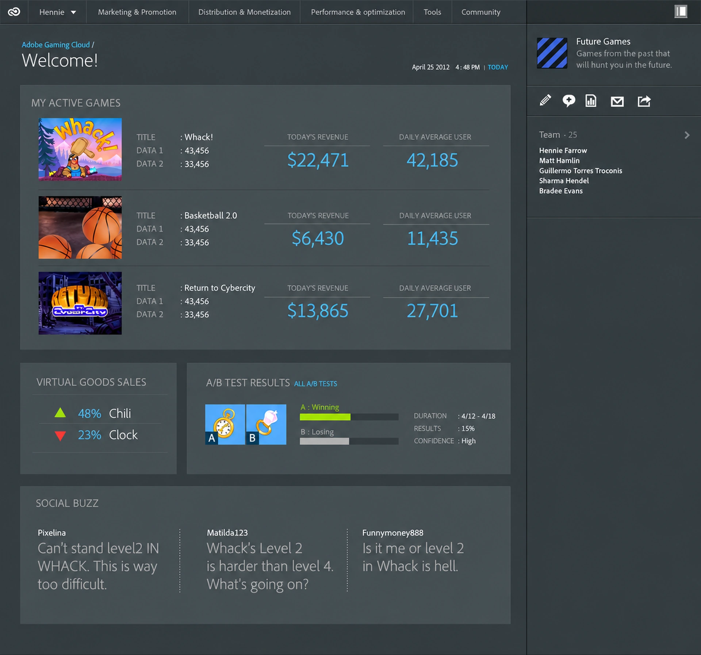Open the Community menu
Image resolution: width=701 pixels, height=655 pixels.
tap(480, 12)
